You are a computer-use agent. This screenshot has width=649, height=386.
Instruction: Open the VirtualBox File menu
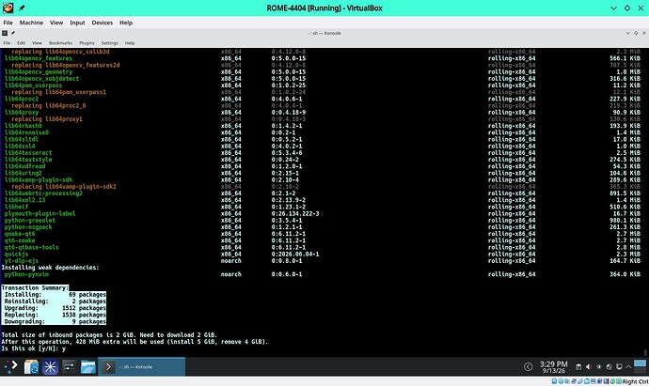click(x=8, y=23)
